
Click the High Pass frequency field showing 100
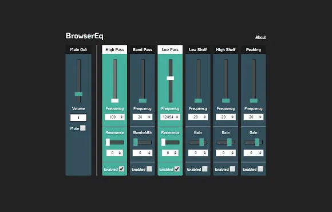tap(114, 117)
